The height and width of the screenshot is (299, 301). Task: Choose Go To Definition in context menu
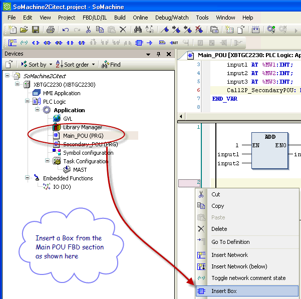click(247, 242)
